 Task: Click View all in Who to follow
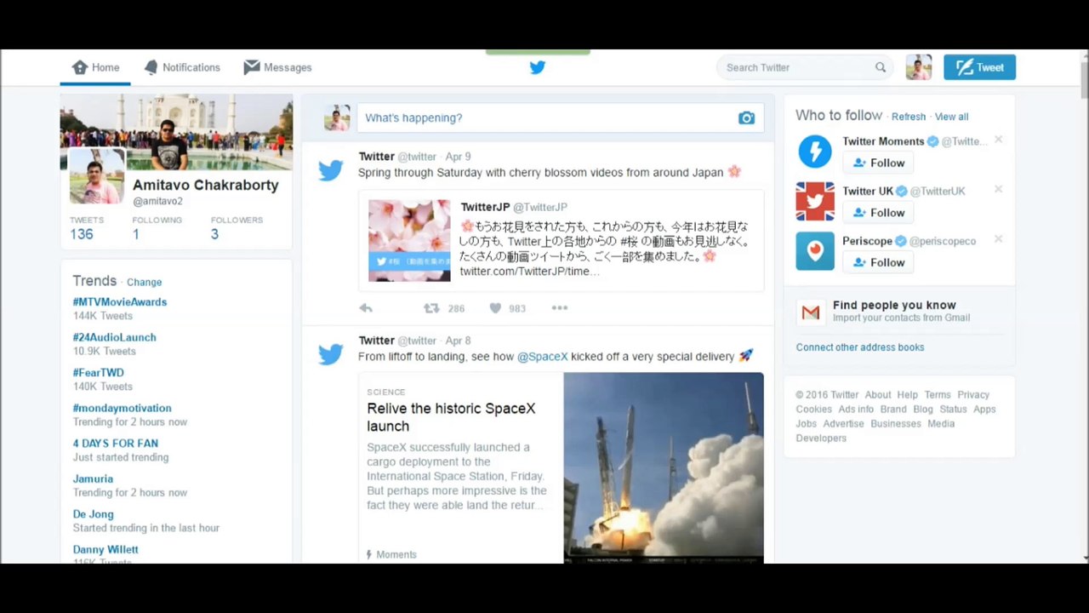point(951,117)
